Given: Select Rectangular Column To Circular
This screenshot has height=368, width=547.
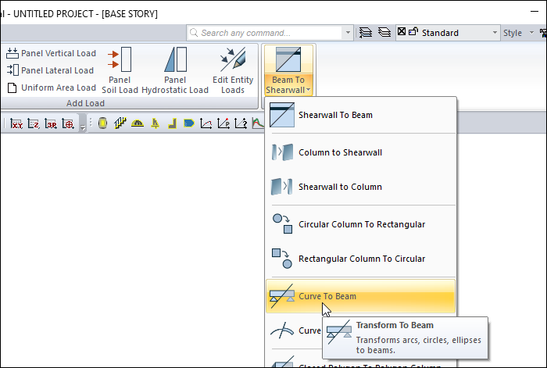Looking at the screenshot, I should click(x=360, y=259).
